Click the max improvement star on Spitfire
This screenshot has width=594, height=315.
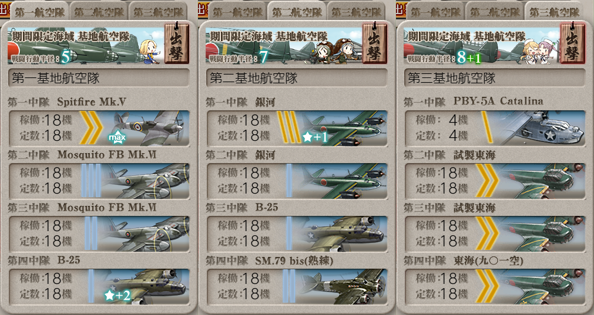click(117, 137)
